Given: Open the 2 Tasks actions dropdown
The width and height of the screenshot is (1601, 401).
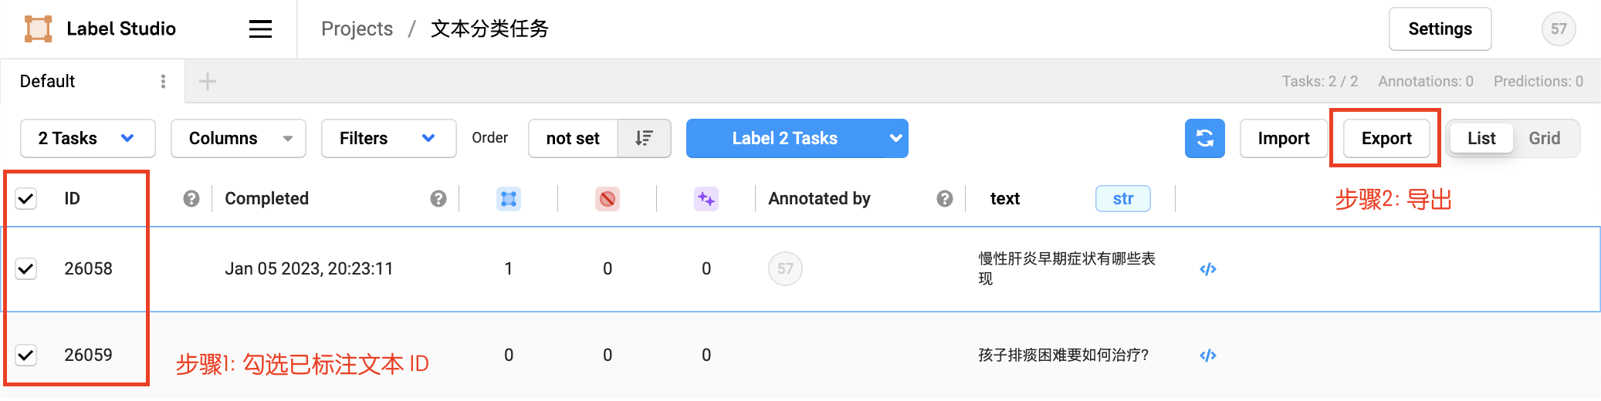Looking at the screenshot, I should point(87,138).
